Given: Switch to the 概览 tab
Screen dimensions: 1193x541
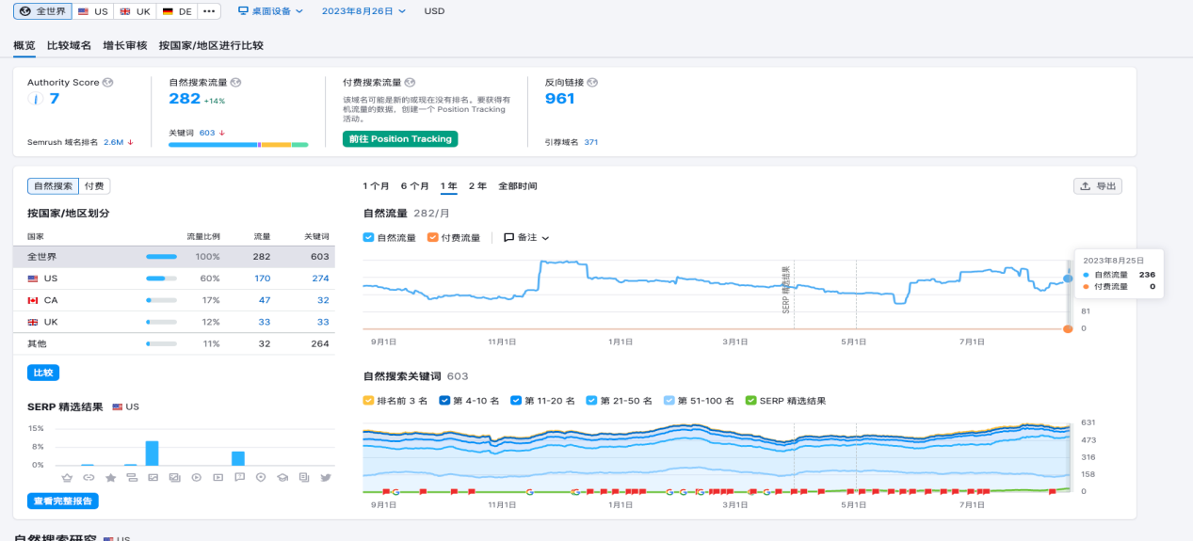Looking at the screenshot, I should point(24,45).
